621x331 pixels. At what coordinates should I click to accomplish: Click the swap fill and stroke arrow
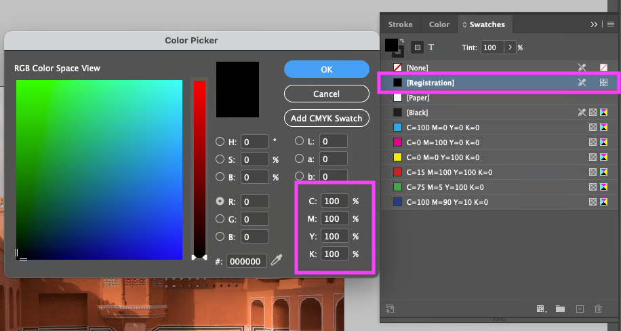(x=401, y=41)
